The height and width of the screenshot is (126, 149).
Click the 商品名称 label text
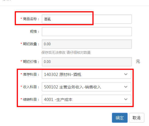30,19
